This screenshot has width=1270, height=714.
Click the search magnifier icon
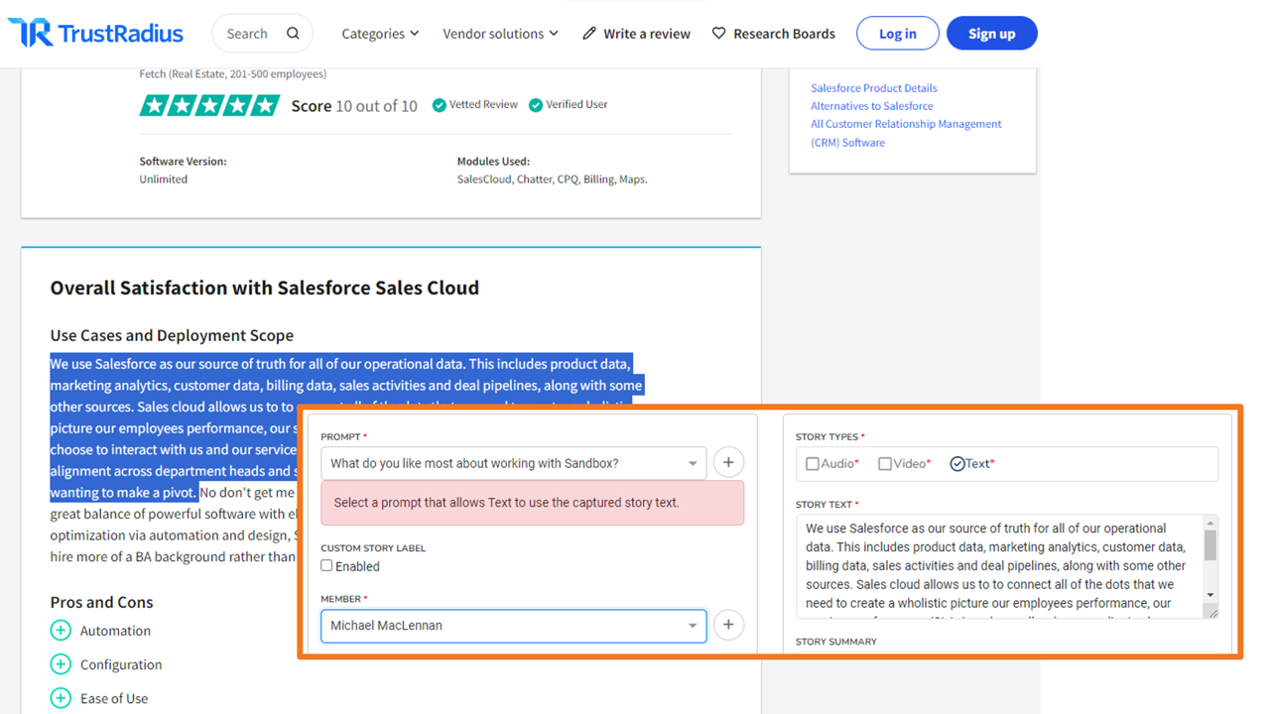pos(293,34)
